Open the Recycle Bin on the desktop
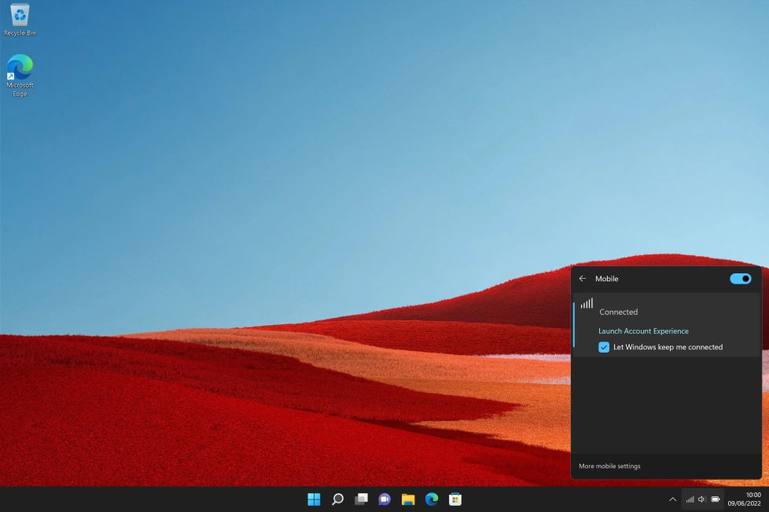Image resolution: width=769 pixels, height=512 pixels. pyautogui.click(x=20, y=17)
